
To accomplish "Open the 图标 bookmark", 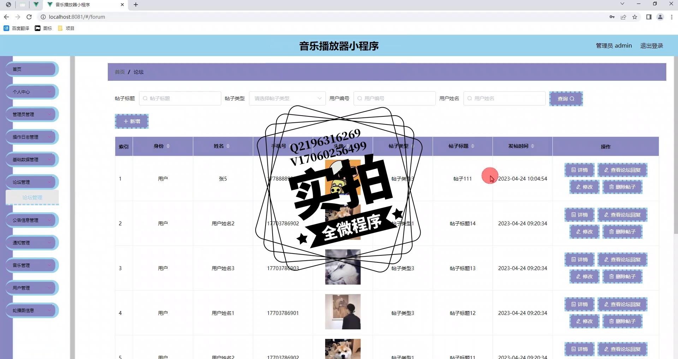I will pyautogui.click(x=43, y=28).
